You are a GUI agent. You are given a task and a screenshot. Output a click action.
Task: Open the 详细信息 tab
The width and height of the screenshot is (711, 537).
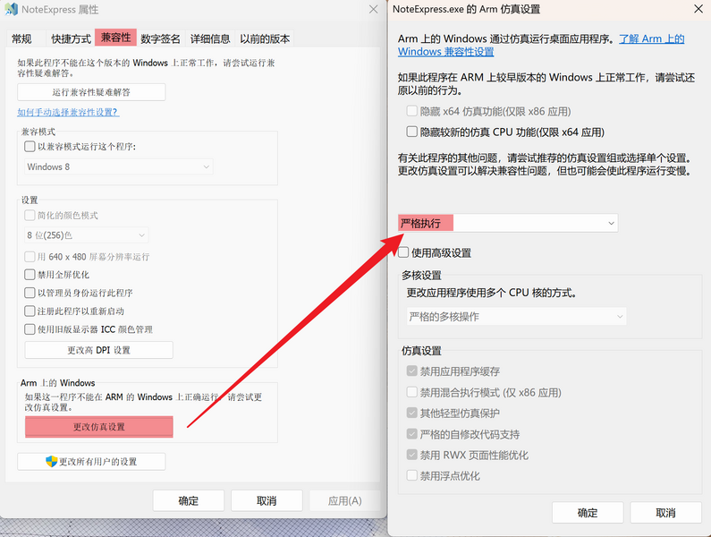[x=210, y=39]
